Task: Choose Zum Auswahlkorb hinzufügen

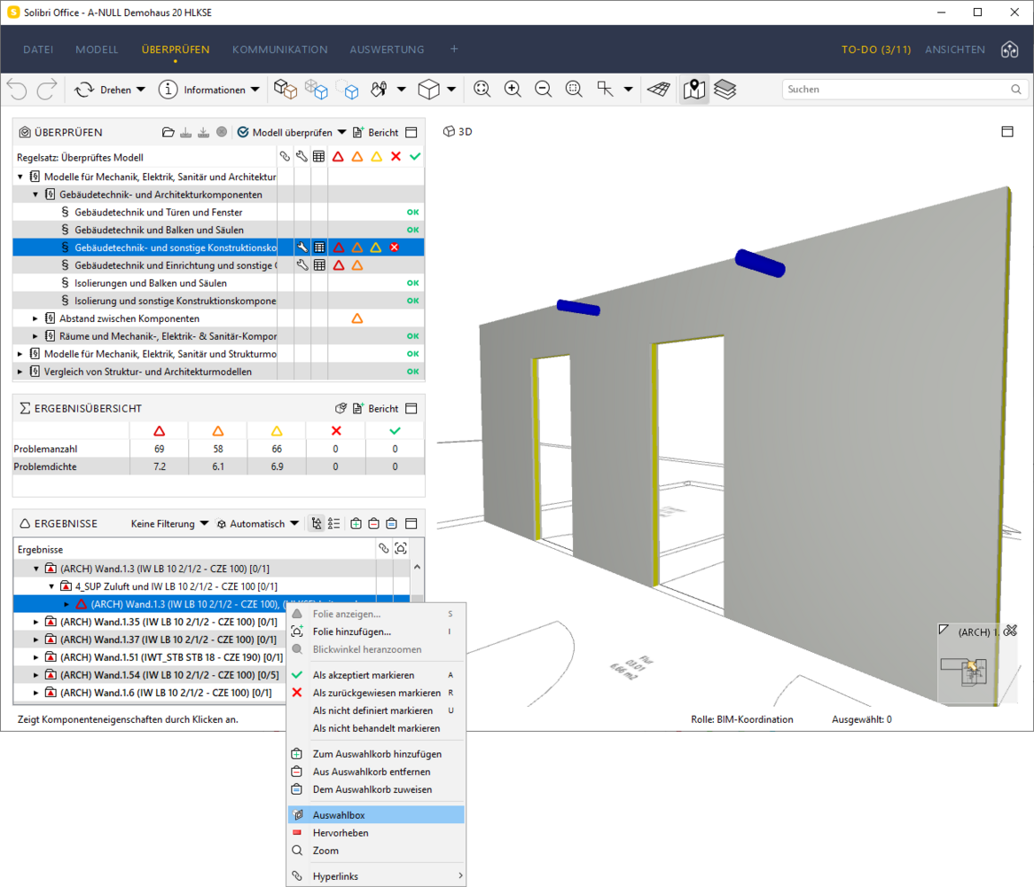Action: 376,754
